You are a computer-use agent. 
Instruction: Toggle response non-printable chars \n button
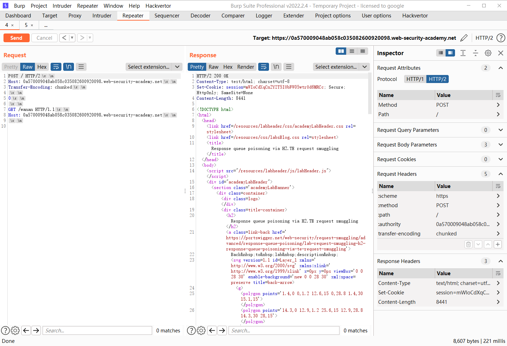pos(276,67)
